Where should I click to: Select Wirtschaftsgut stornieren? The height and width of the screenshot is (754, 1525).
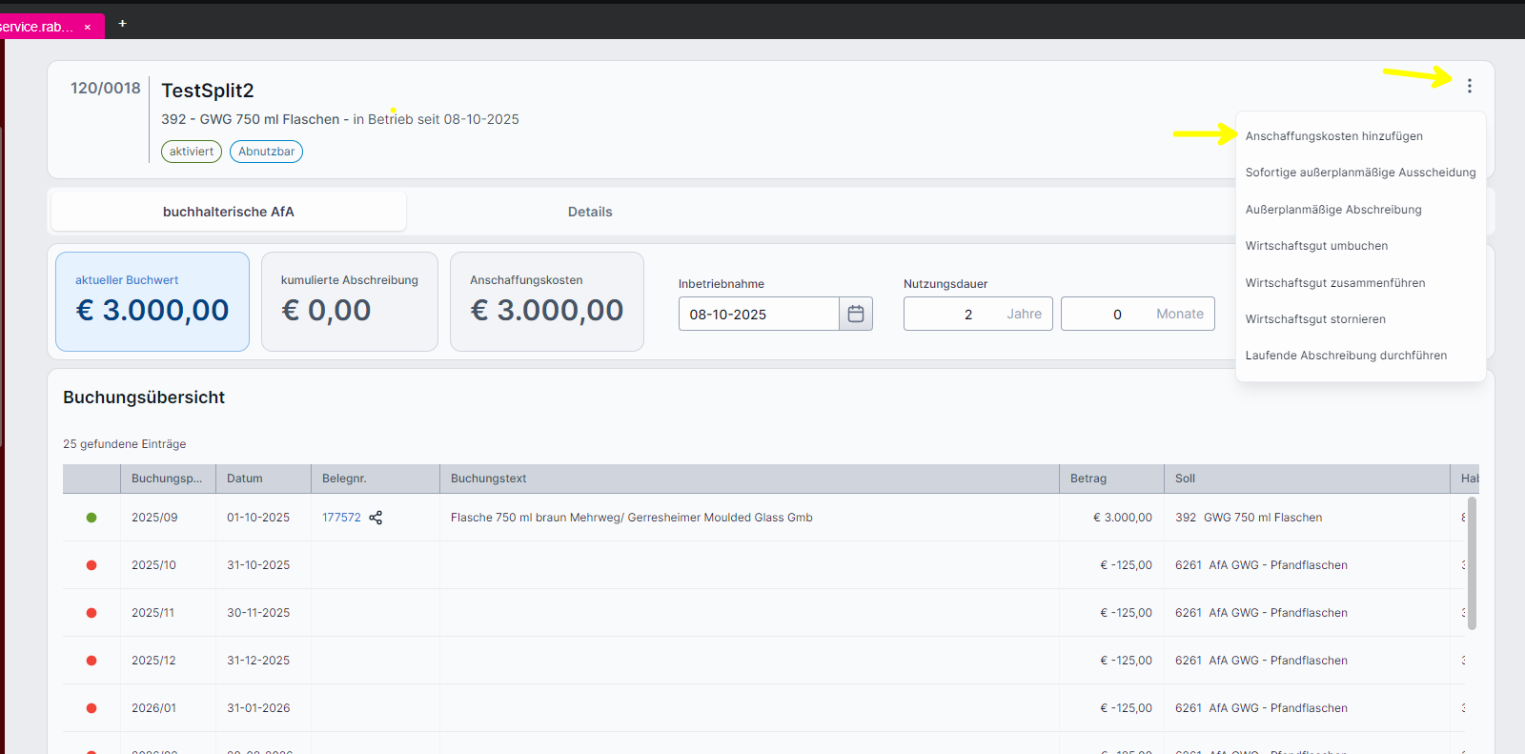point(1315,319)
